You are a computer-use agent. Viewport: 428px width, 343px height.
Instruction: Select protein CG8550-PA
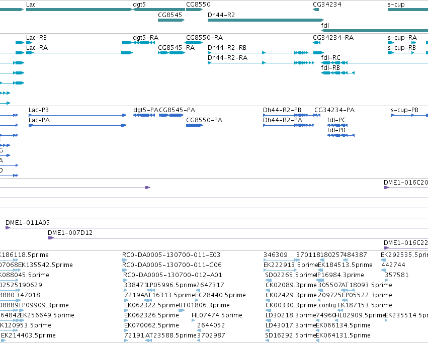[194, 125]
